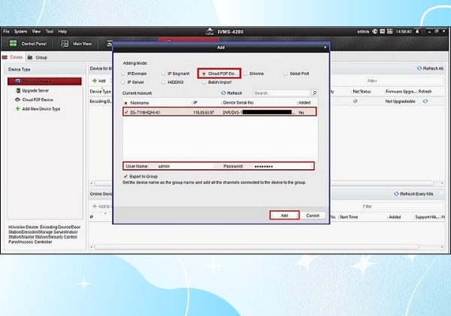Click the Search field in Add dialog
Image resolution: width=451 pixels, height=316 pixels.
pyautogui.click(x=282, y=93)
